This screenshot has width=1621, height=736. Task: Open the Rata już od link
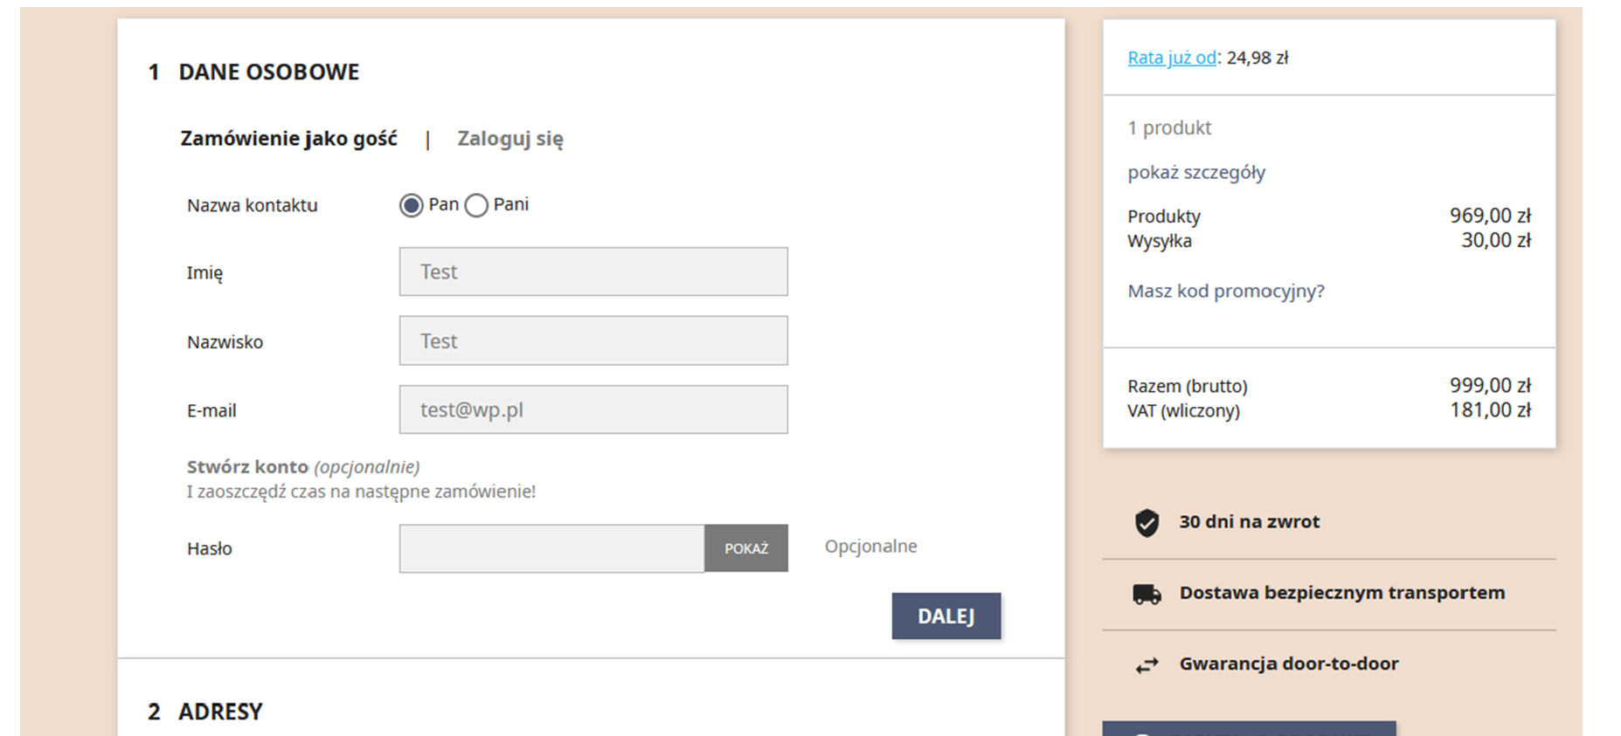(1171, 58)
